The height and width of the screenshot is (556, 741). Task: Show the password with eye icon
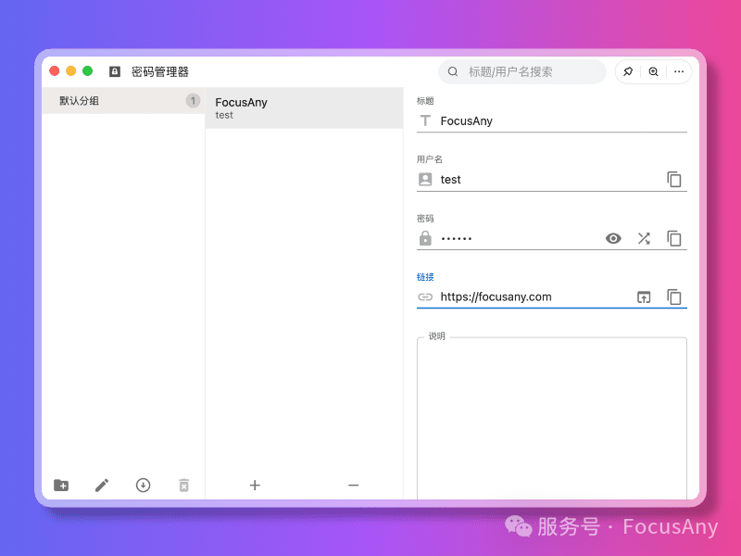pos(613,238)
